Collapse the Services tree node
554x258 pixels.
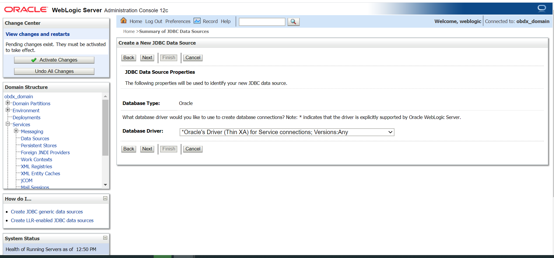[x=8, y=124]
